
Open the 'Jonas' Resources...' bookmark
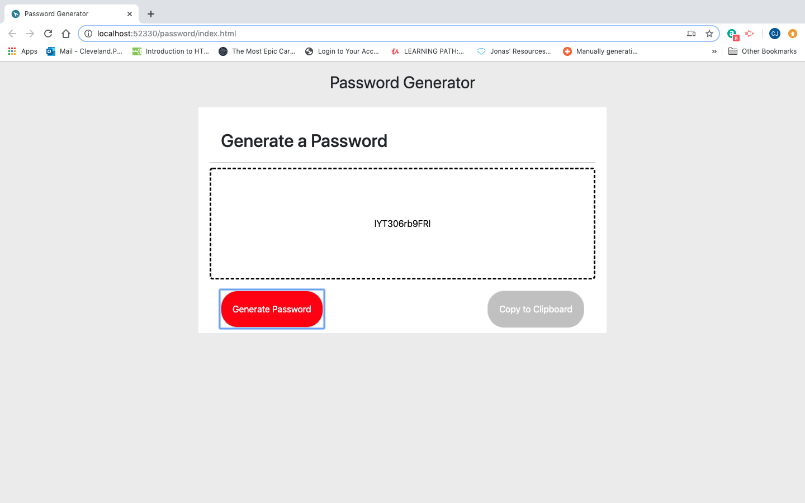514,51
